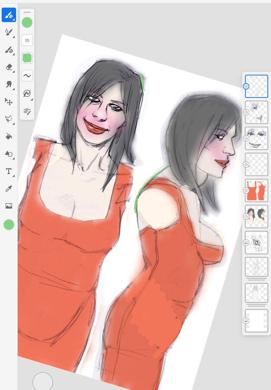
Task: Open the Place Image menu
Action: tap(9, 206)
